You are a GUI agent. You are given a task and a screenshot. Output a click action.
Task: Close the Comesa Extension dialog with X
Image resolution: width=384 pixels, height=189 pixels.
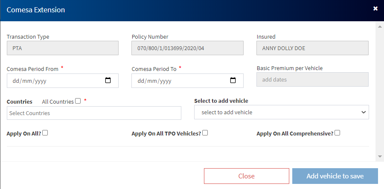click(x=375, y=8)
